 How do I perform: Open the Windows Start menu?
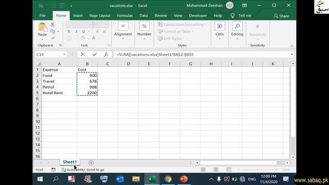pos(40,179)
